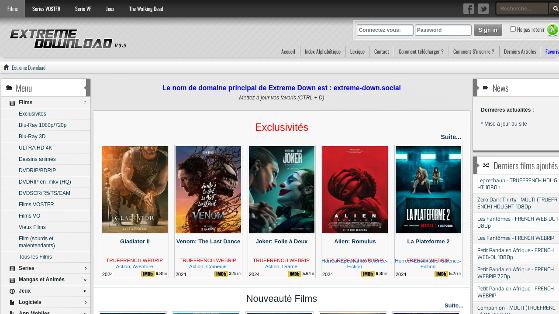Open the La Plateforme 2 poster
Viewport: 559px width, 314px height.
[x=428, y=190]
